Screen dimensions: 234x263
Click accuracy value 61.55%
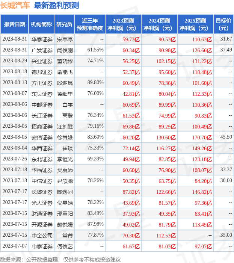point(95,50)
